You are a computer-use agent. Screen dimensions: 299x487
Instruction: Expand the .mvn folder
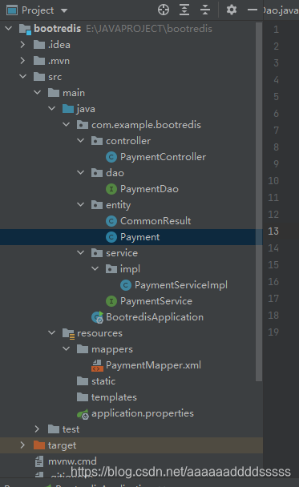click(x=22, y=61)
